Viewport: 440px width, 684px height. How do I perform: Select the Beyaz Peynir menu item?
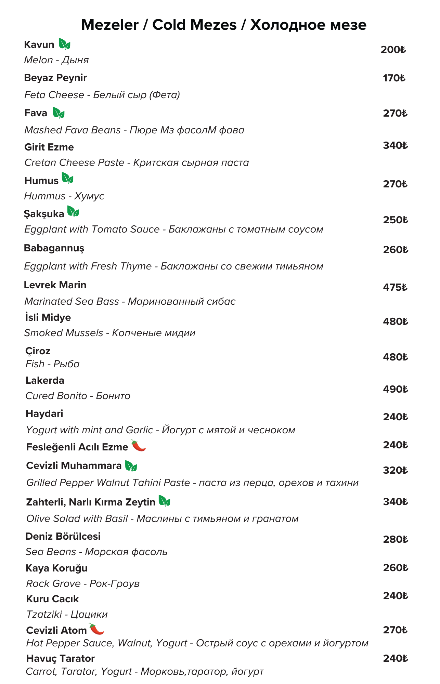coord(55,78)
